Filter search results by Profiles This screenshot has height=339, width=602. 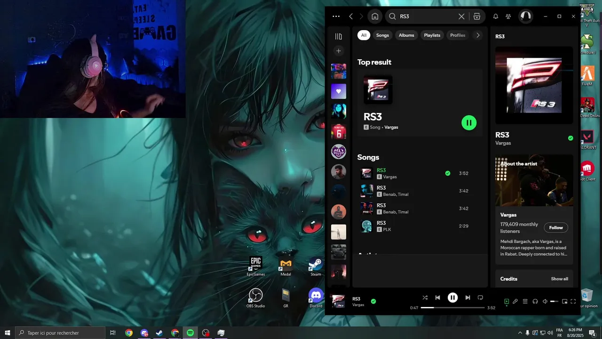click(458, 35)
